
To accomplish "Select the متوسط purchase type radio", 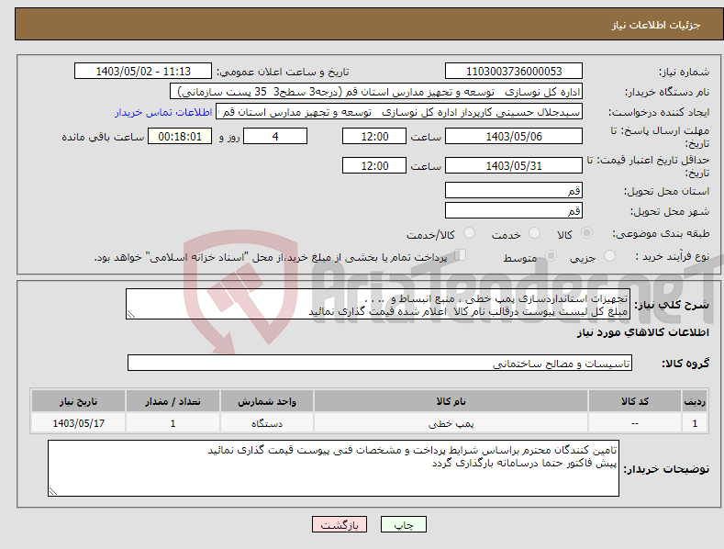I will [x=551, y=256].
